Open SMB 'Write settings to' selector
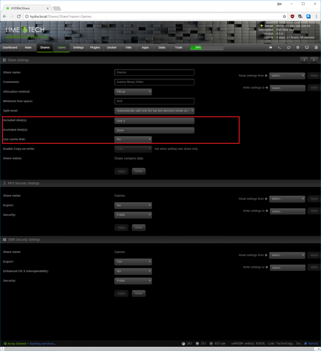 (287, 268)
